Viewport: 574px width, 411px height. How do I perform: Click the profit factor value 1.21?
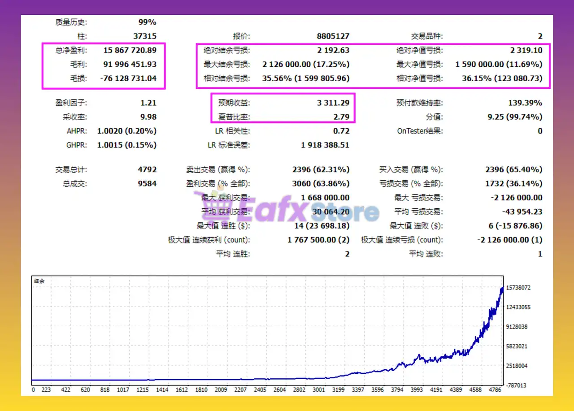[148, 103]
